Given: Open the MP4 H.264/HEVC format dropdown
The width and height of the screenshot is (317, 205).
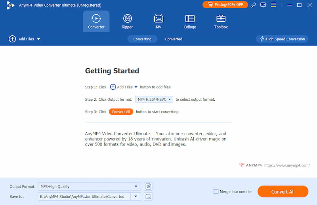Looking at the screenshot, I should 154,99.
